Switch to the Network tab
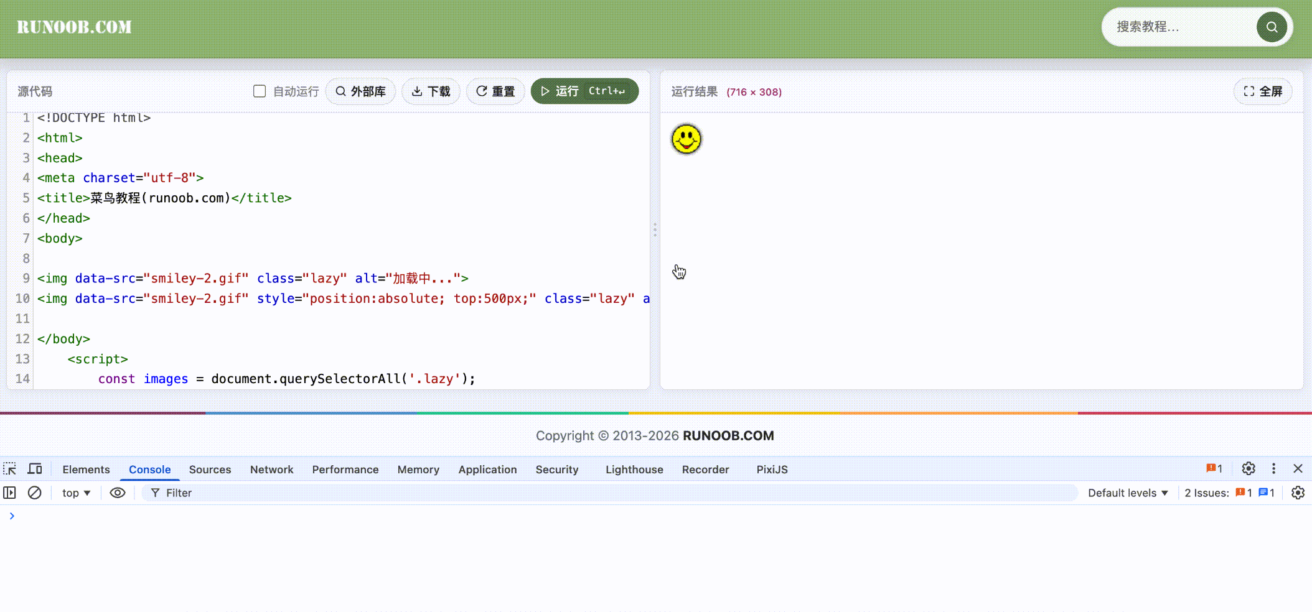This screenshot has width=1312, height=612. coord(271,470)
